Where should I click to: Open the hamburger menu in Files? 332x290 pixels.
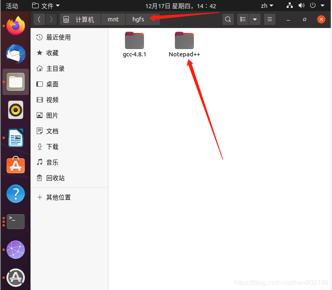coord(270,19)
